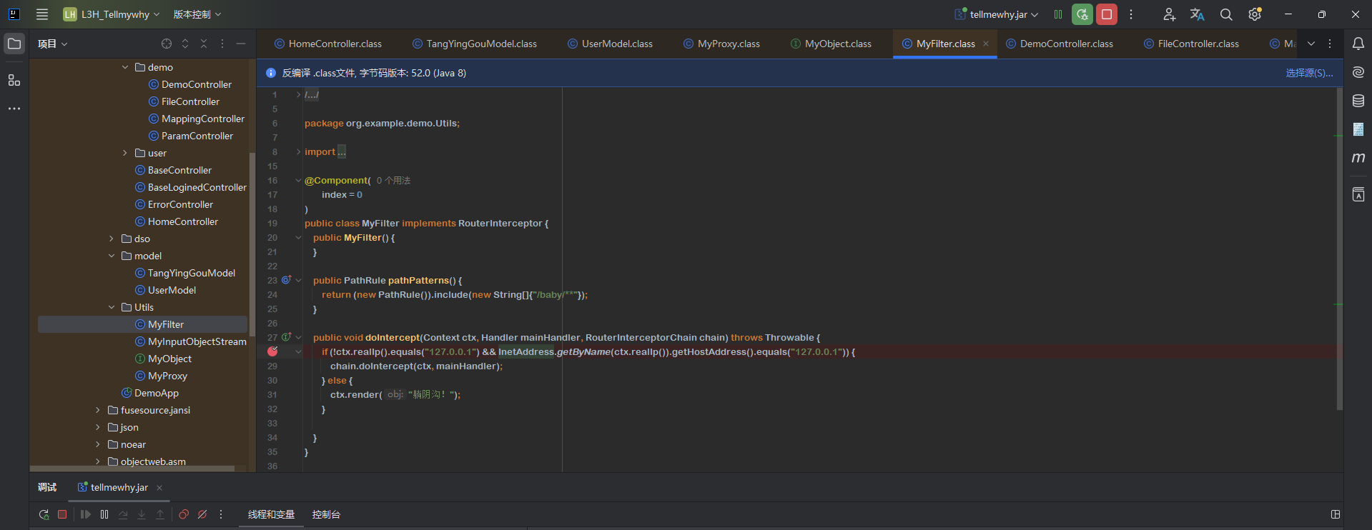Click View Breakpoints icon in debug toolbar

184,514
